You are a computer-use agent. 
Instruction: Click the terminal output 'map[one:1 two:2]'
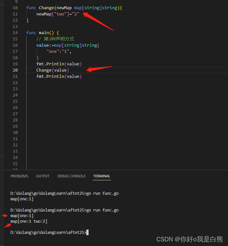point(29,221)
